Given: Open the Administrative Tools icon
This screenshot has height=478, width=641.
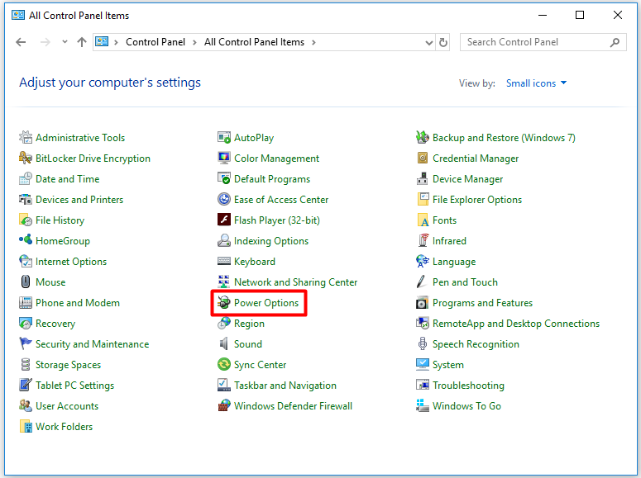Looking at the screenshot, I should click(x=26, y=138).
